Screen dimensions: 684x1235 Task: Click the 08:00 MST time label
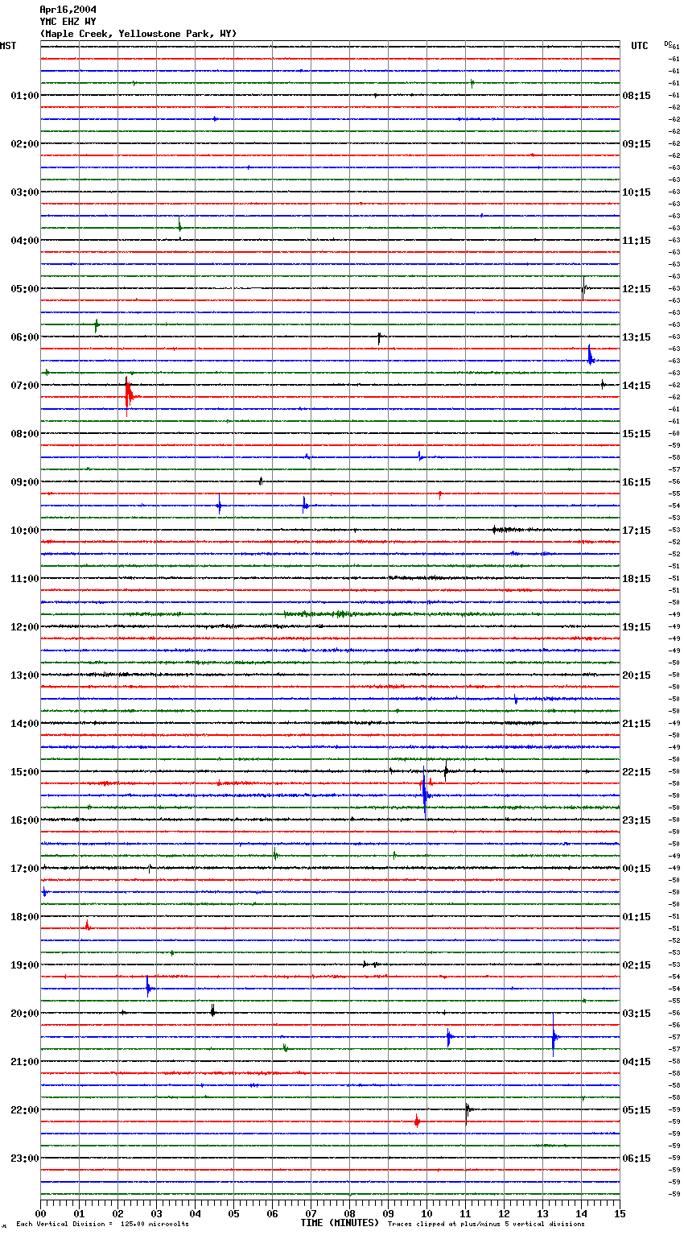[x=24, y=434]
